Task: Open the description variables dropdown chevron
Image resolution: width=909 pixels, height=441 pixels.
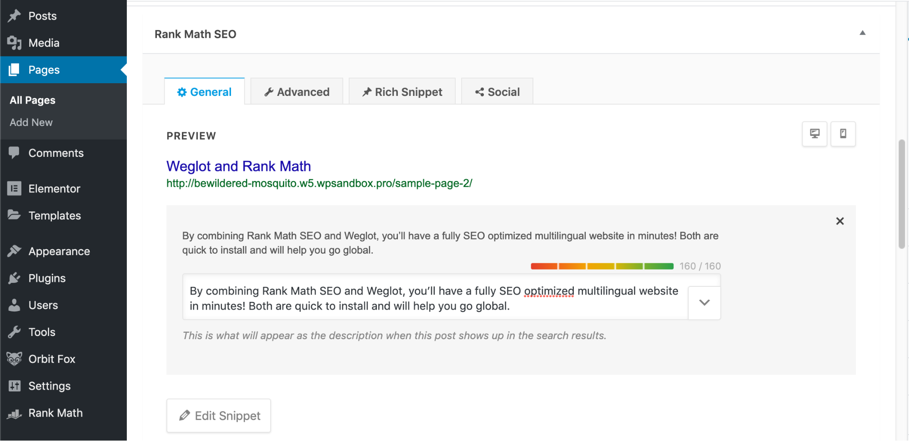Action: click(704, 303)
